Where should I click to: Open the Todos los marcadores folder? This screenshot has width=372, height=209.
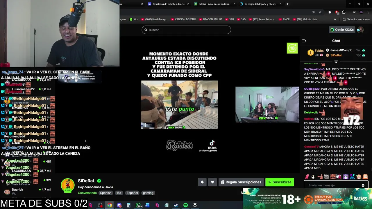click(x=356, y=19)
